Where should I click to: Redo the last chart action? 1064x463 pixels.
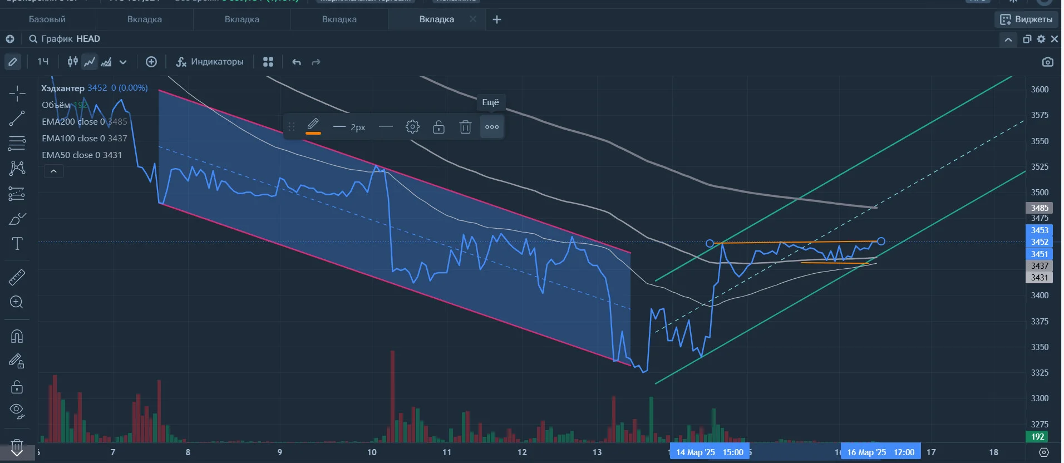(316, 62)
